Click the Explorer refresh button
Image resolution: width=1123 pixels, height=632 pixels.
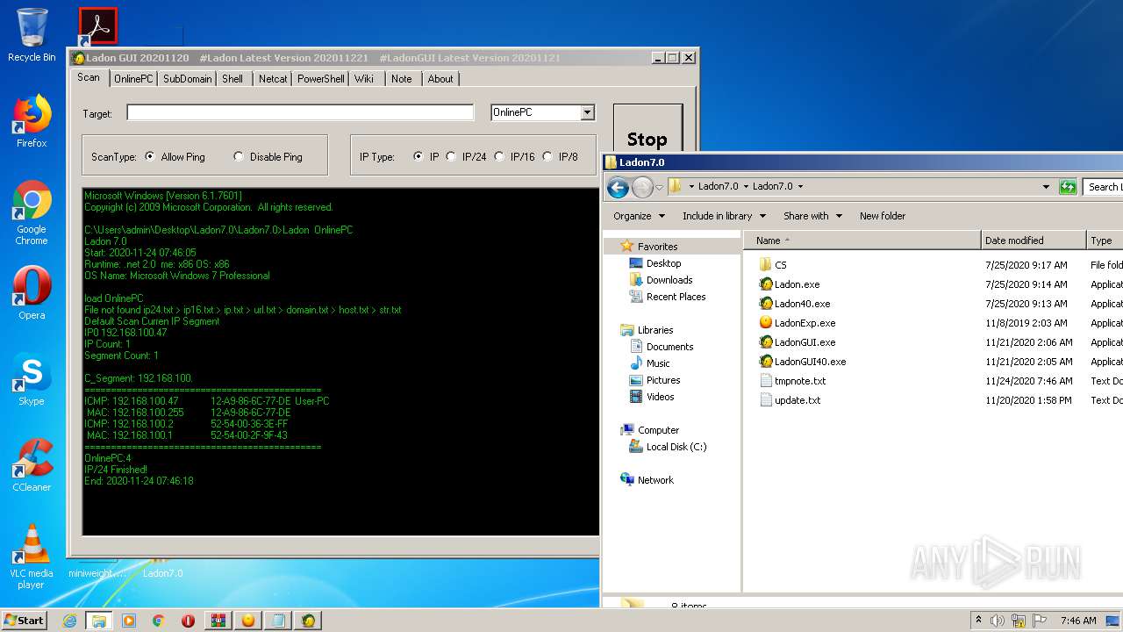[1068, 186]
